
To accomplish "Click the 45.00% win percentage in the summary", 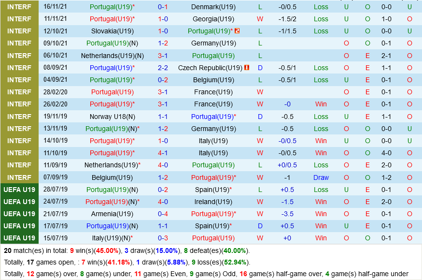I will pos(107,251).
